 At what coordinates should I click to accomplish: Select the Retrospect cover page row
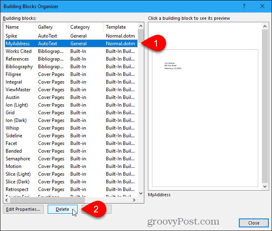71,189
